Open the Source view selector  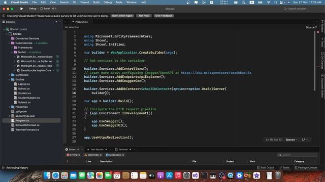311,27
